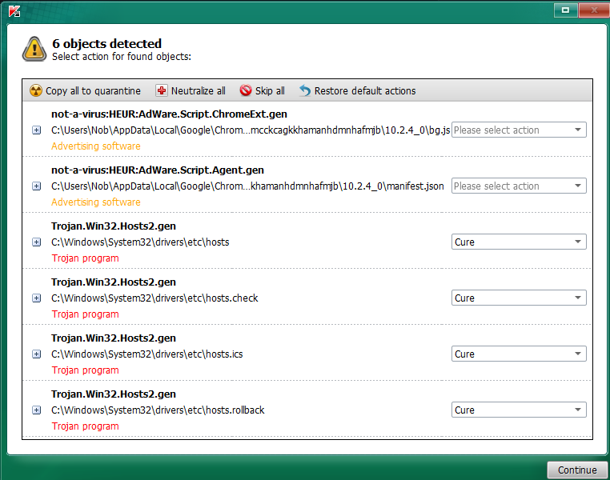The width and height of the screenshot is (610, 480).
Task: Click the Neutralize all red cross icon
Action: coord(162,90)
